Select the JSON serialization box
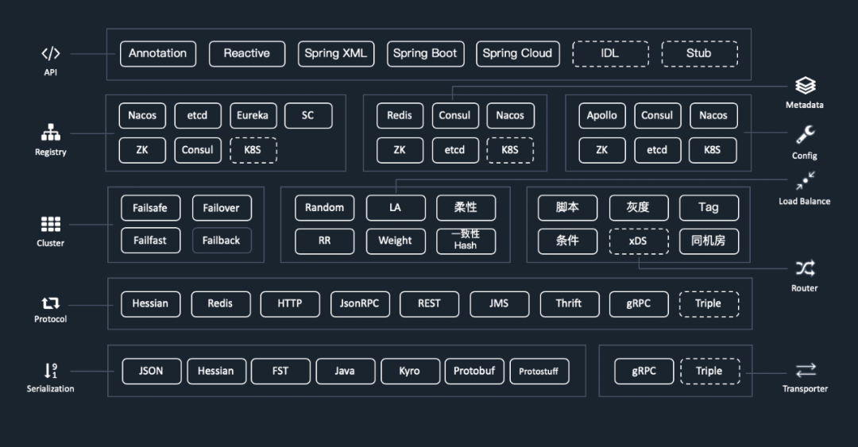 pyautogui.click(x=152, y=371)
